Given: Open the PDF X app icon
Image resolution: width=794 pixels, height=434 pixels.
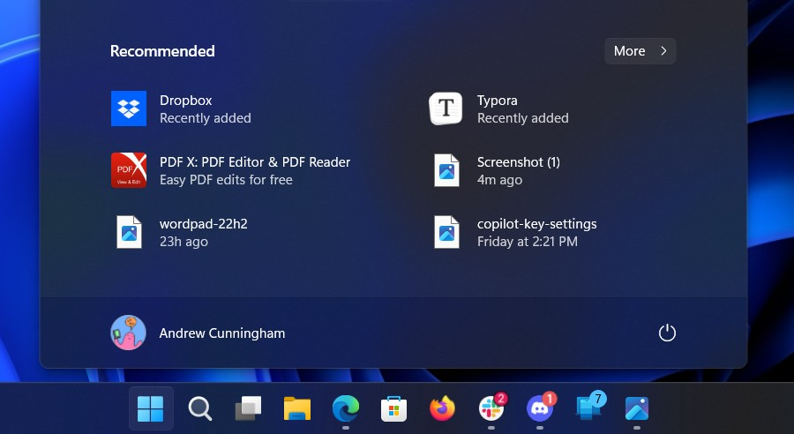Looking at the screenshot, I should coord(129,170).
